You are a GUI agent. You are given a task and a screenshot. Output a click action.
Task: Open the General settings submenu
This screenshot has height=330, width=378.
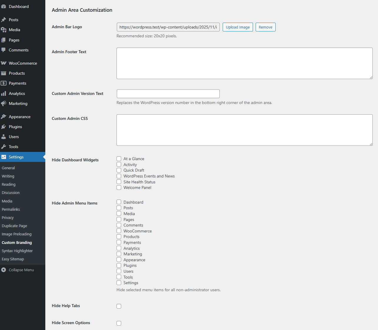(x=8, y=168)
